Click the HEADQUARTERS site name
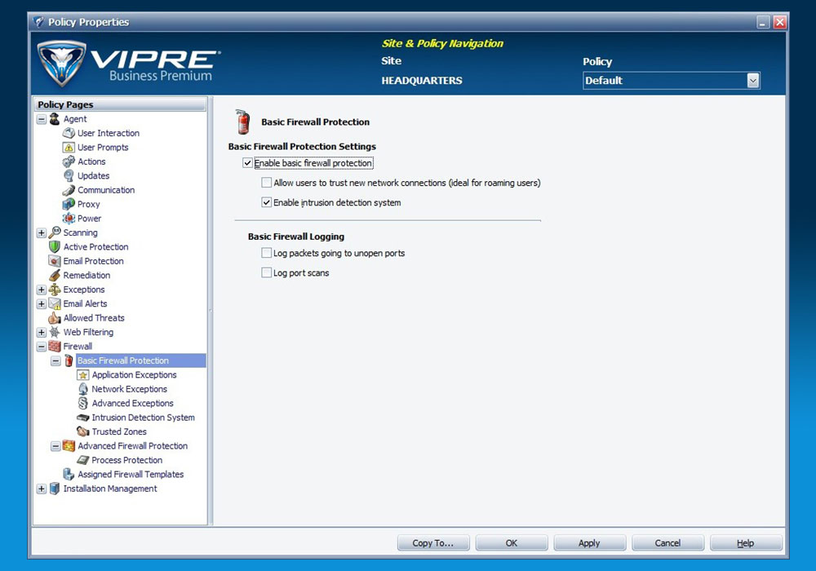Image resolution: width=816 pixels, height=571 pixels. [422, 81]
